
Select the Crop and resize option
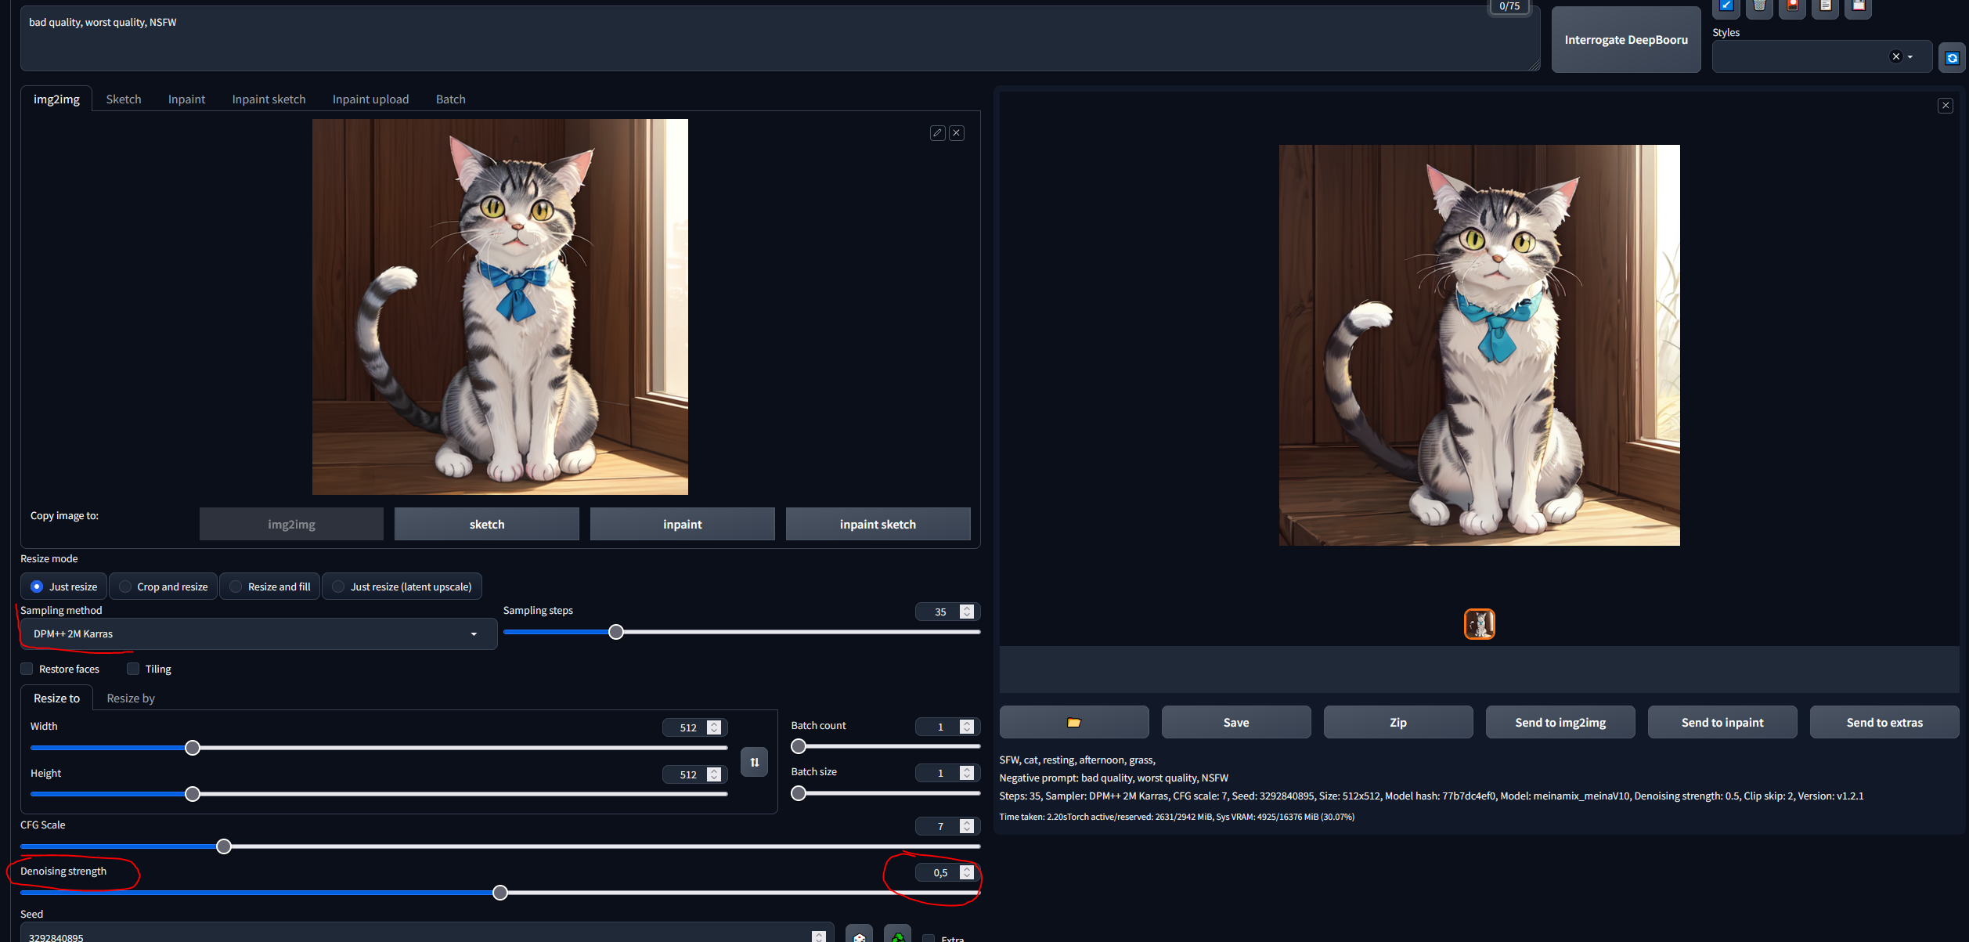(162, 586)
